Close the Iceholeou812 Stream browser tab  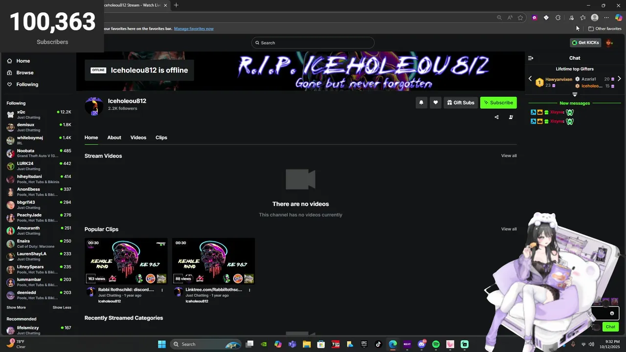[x=165, y=5]
